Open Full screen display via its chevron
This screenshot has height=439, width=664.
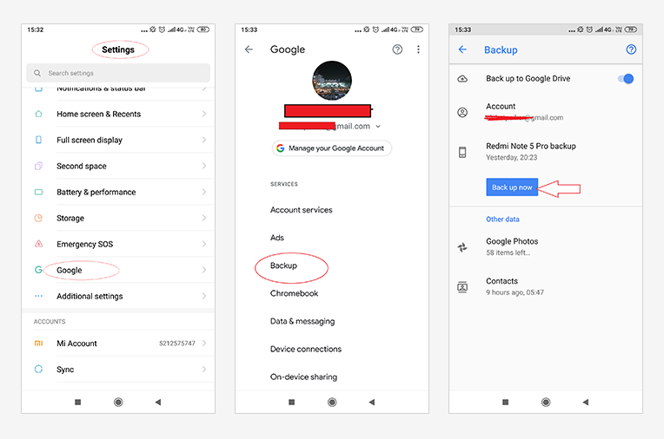click(204, 140)
